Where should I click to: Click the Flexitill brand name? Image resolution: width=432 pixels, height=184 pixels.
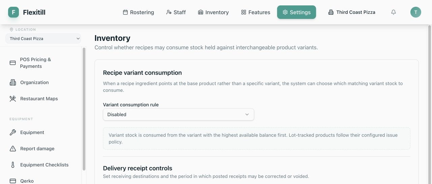[34, 12]
